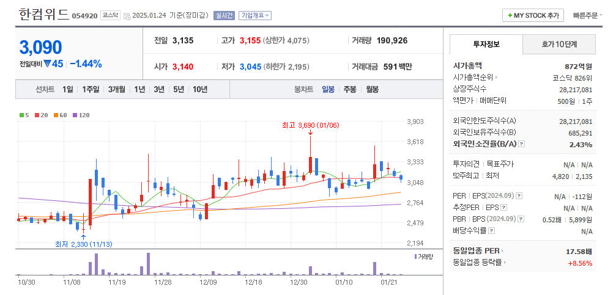
Task: Click the 실시간 badge
Action: point(224,16)
